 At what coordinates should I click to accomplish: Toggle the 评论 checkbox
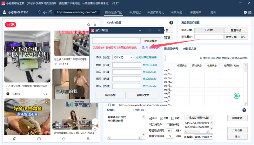click(150, 118)
